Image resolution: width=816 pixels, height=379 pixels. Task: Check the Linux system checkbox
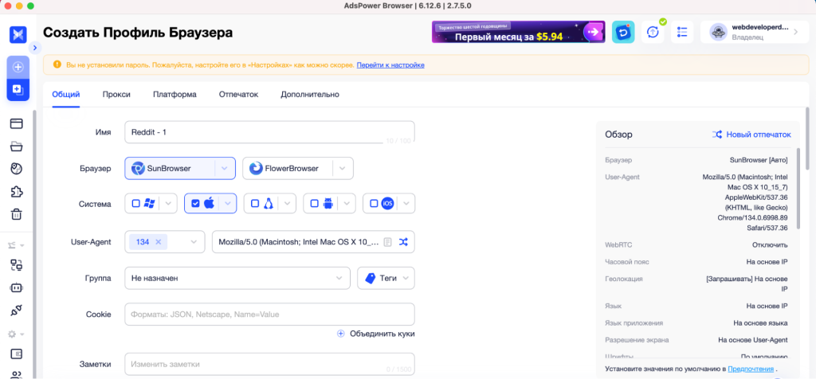[x=254, y=204]
